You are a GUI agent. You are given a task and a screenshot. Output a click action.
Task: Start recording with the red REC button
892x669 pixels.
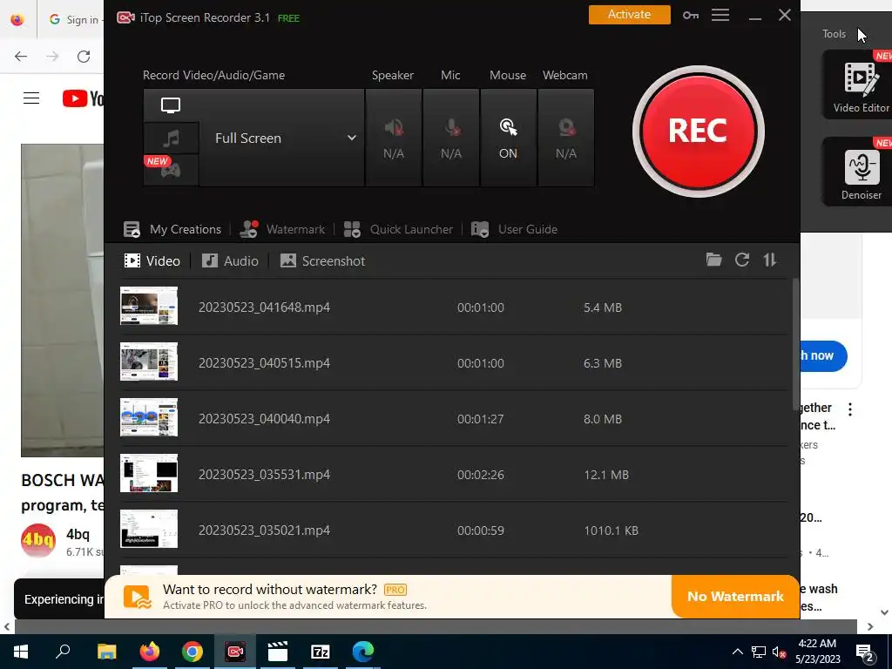coord(698,132)
